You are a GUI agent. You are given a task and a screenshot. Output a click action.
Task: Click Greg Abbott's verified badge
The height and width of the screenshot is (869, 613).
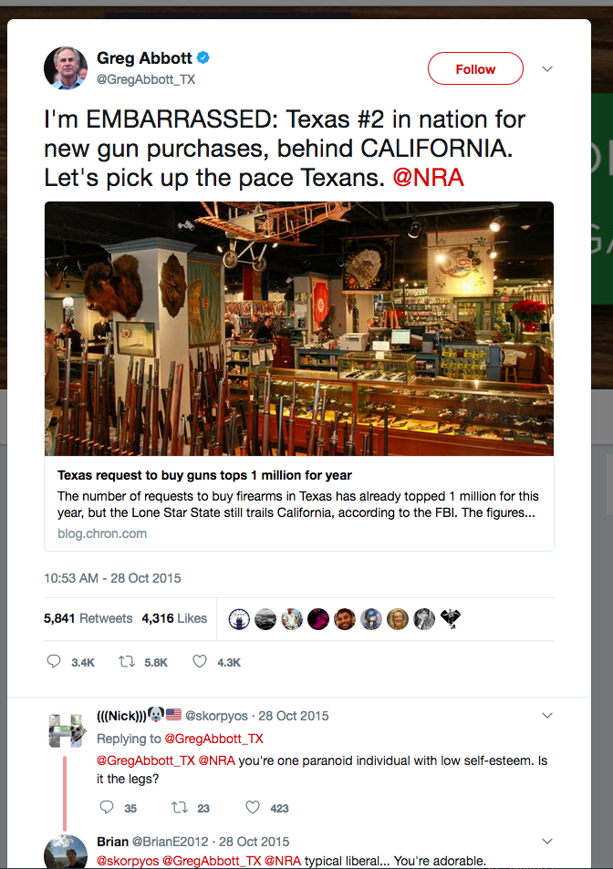click(203, 57)
